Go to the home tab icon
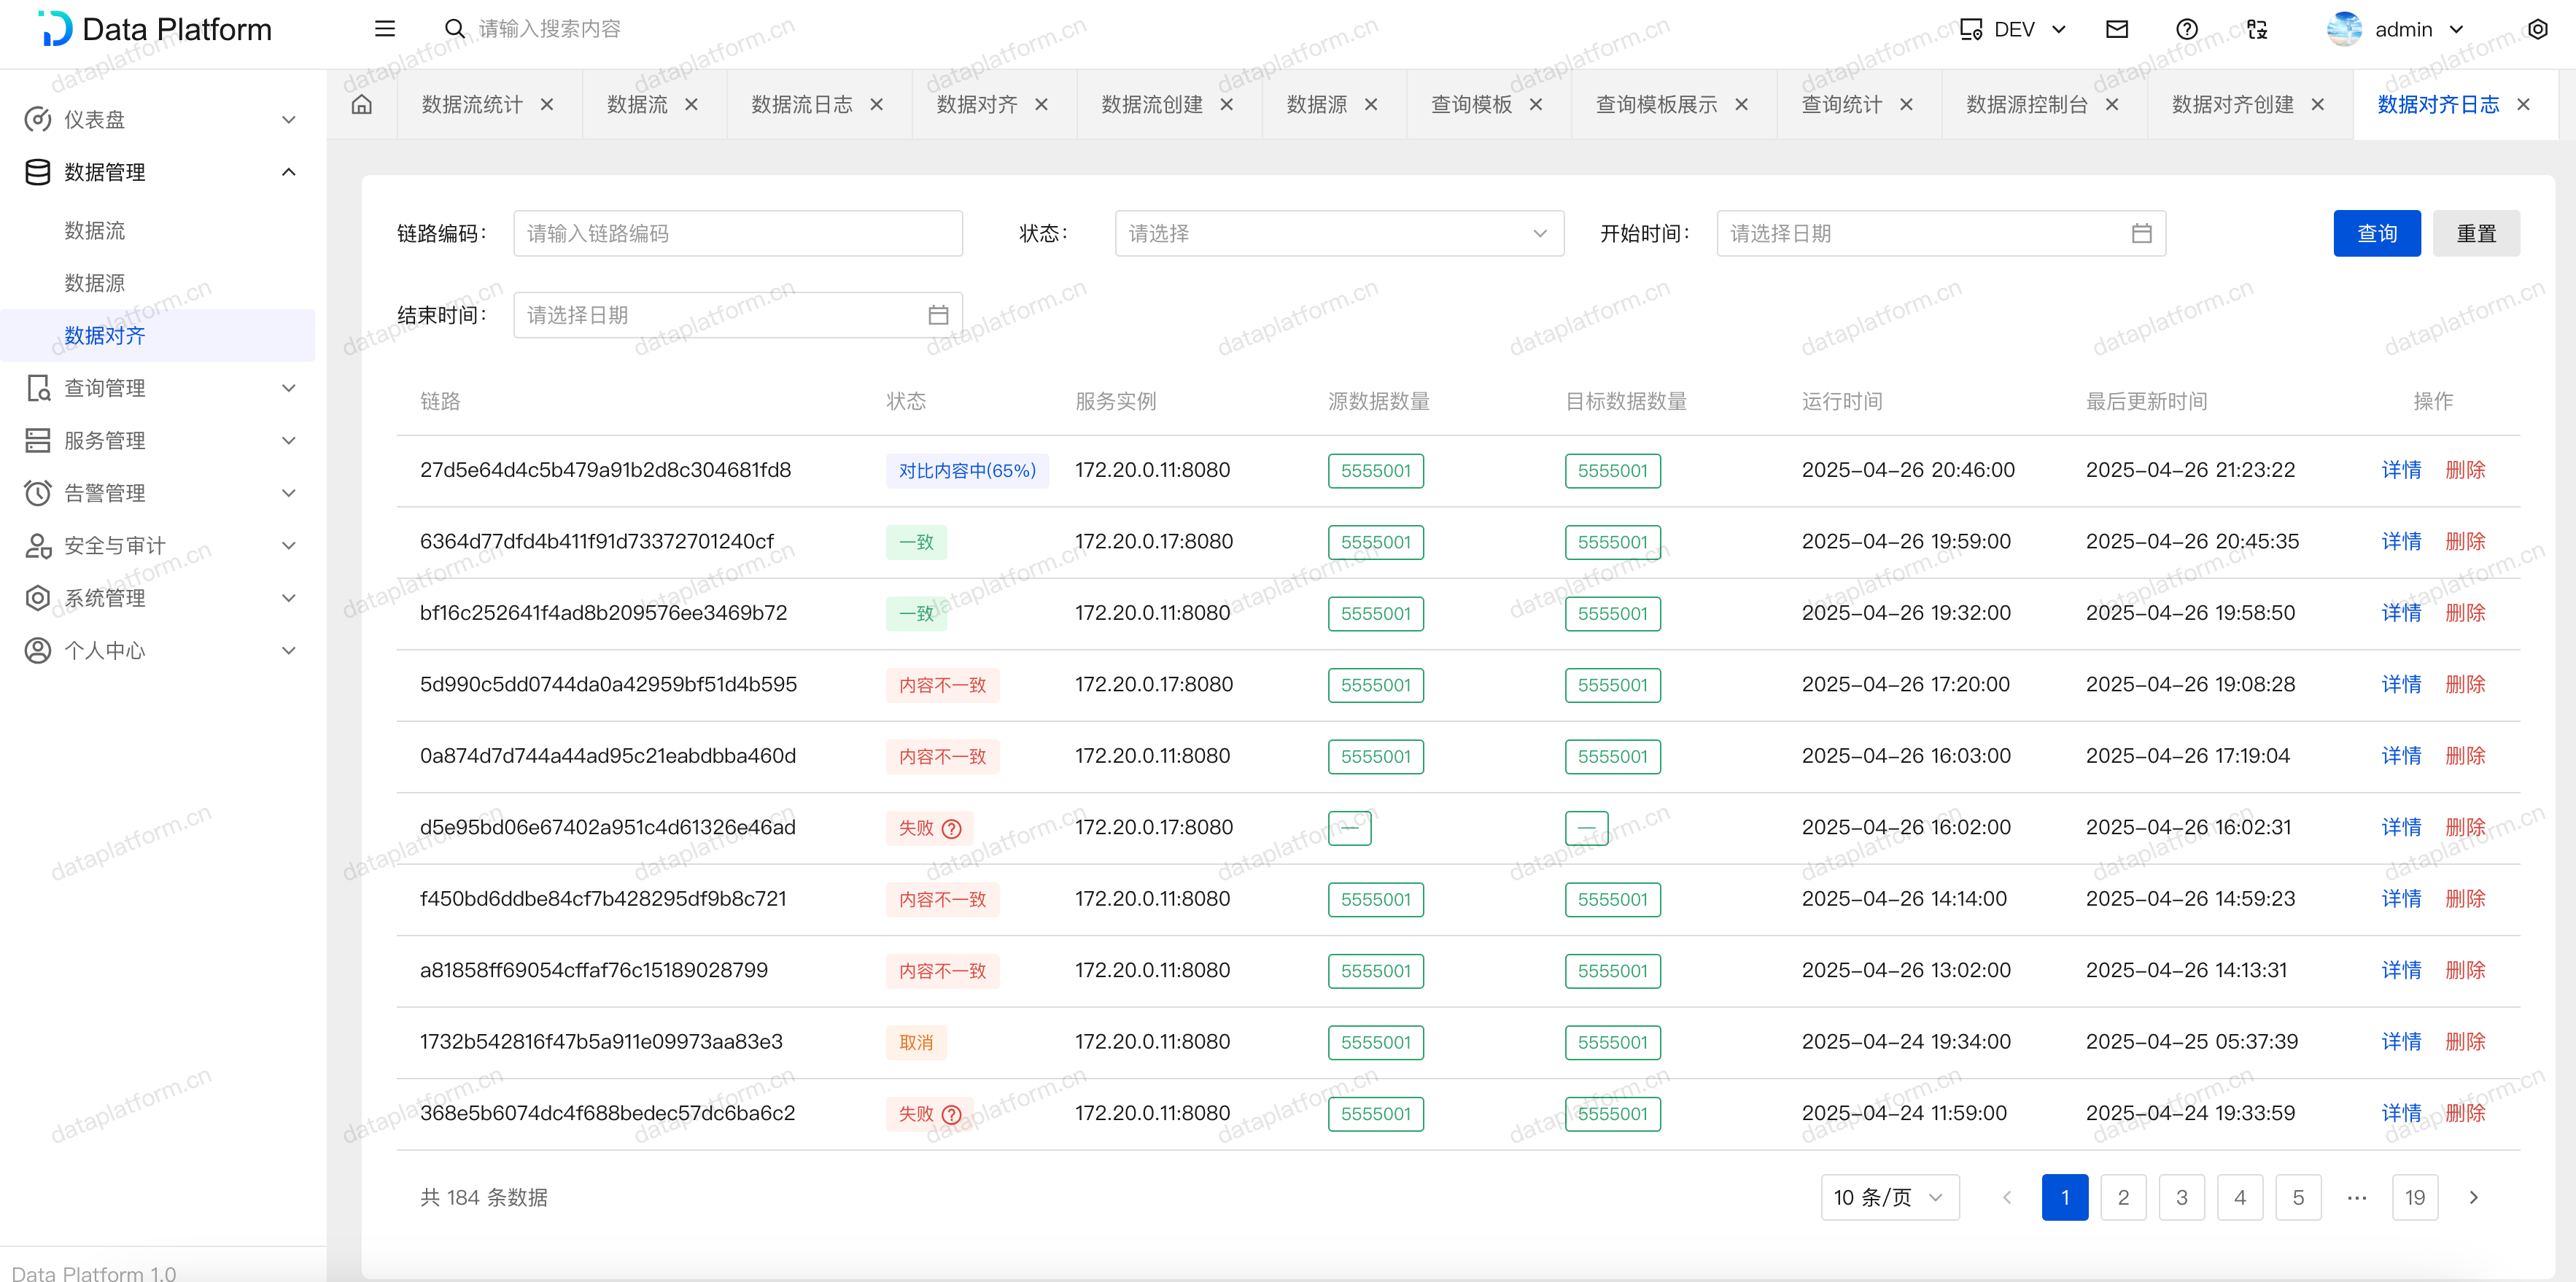 pyautogui.click(x=362, y=104)
